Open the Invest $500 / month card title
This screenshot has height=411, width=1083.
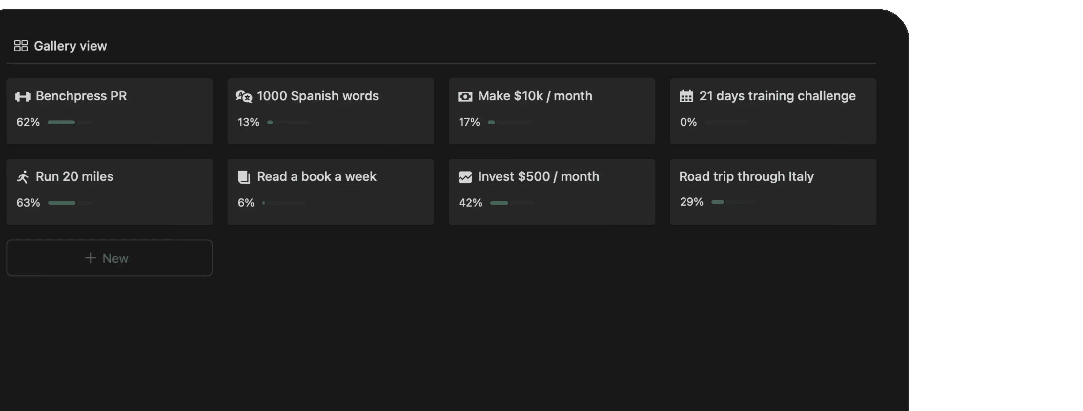point(539,176)
